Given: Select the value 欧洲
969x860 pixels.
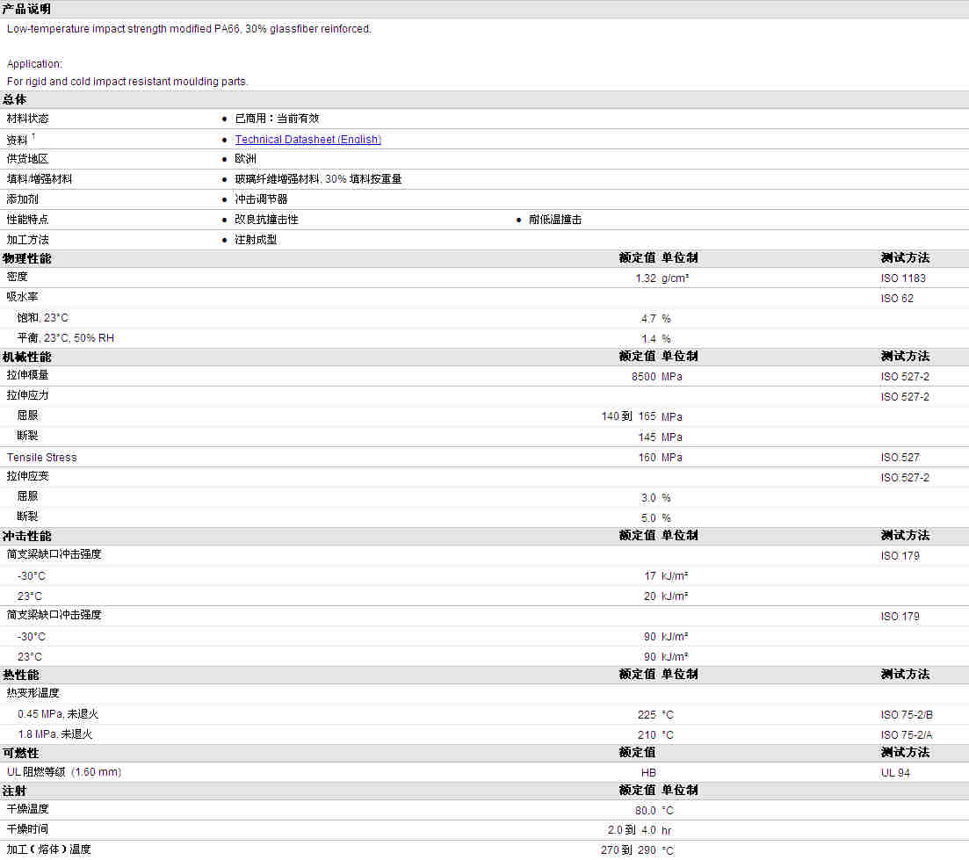Looking at the screenshot, I should (245, 159).
